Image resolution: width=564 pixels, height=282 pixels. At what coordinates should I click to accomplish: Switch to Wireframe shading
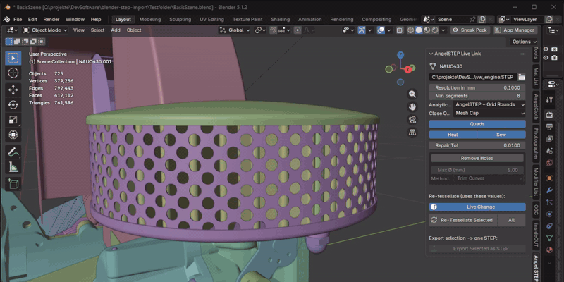tap(411, 30)
